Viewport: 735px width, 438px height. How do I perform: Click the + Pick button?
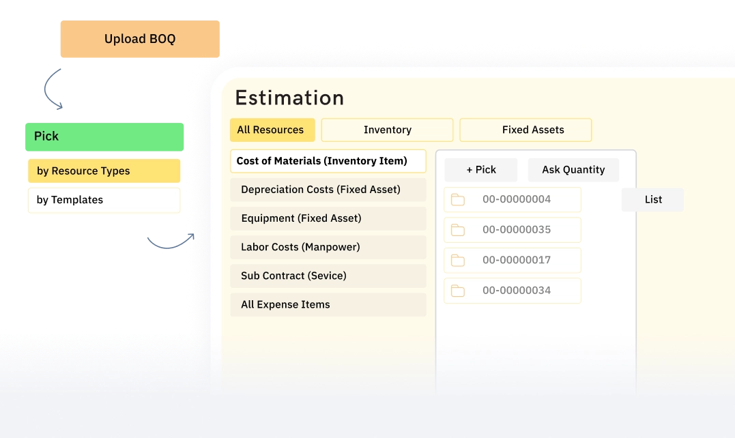pyautogui.click(x=480, y=169)
